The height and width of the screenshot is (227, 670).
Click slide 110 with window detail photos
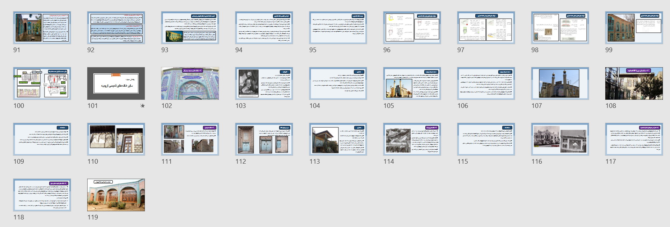tap(116, 139)
